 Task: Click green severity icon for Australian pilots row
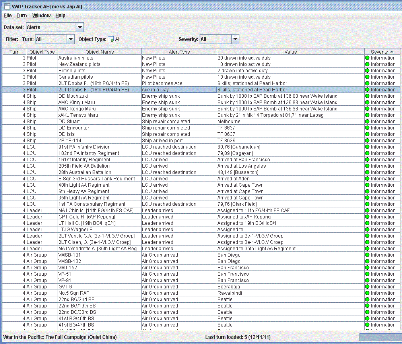tap(367, 58)
